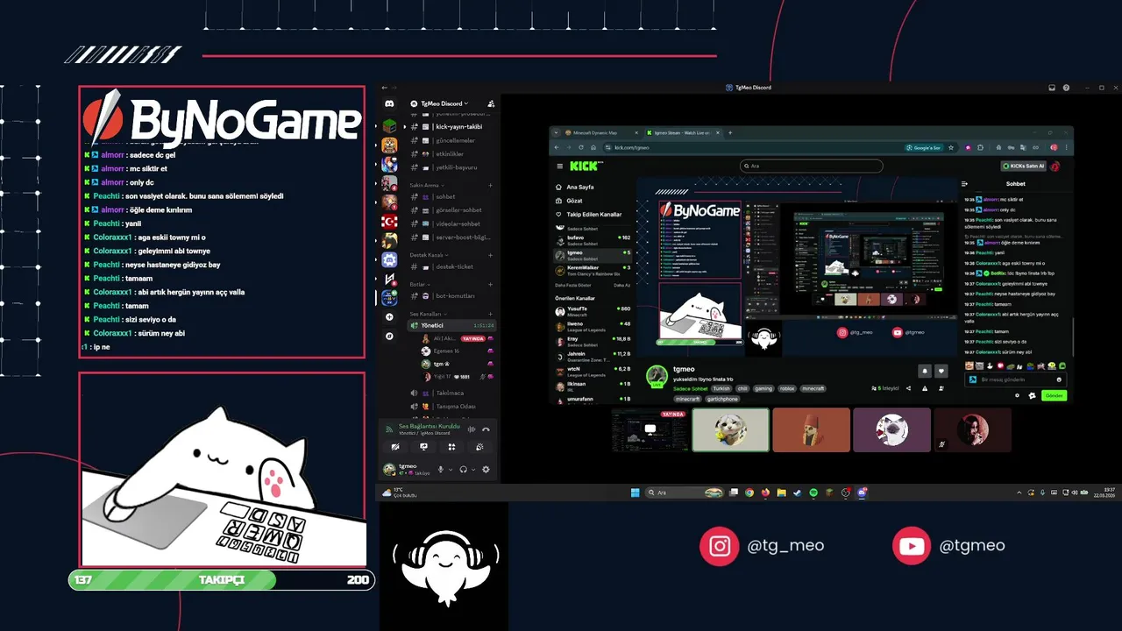Image resolution: width=1122 pixels, height=631 pixels.
Task: Open the görseller-sohbet channel
Action: (x=452, y=210)
